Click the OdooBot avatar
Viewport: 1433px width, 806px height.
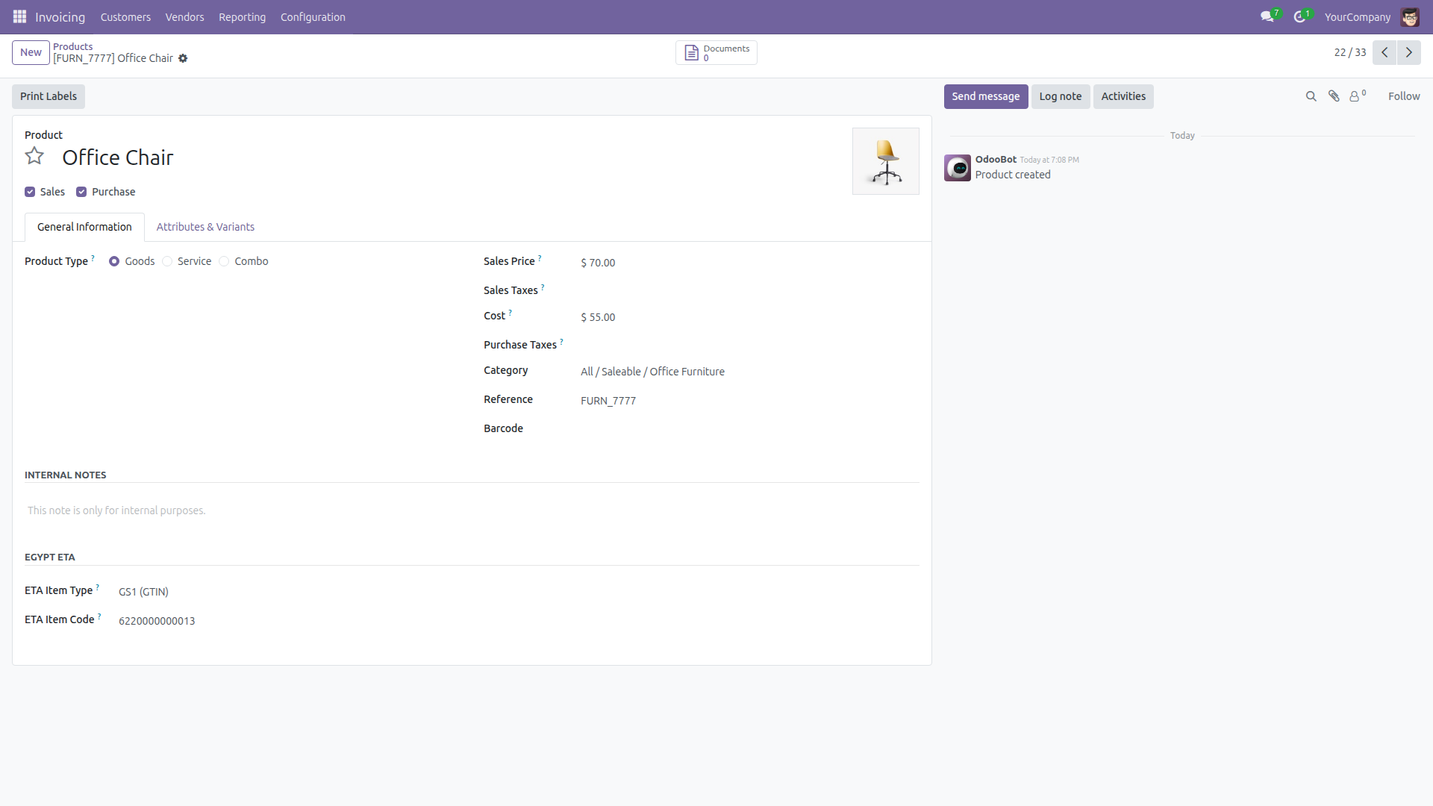pyautogui.click(x=958, y=168)
